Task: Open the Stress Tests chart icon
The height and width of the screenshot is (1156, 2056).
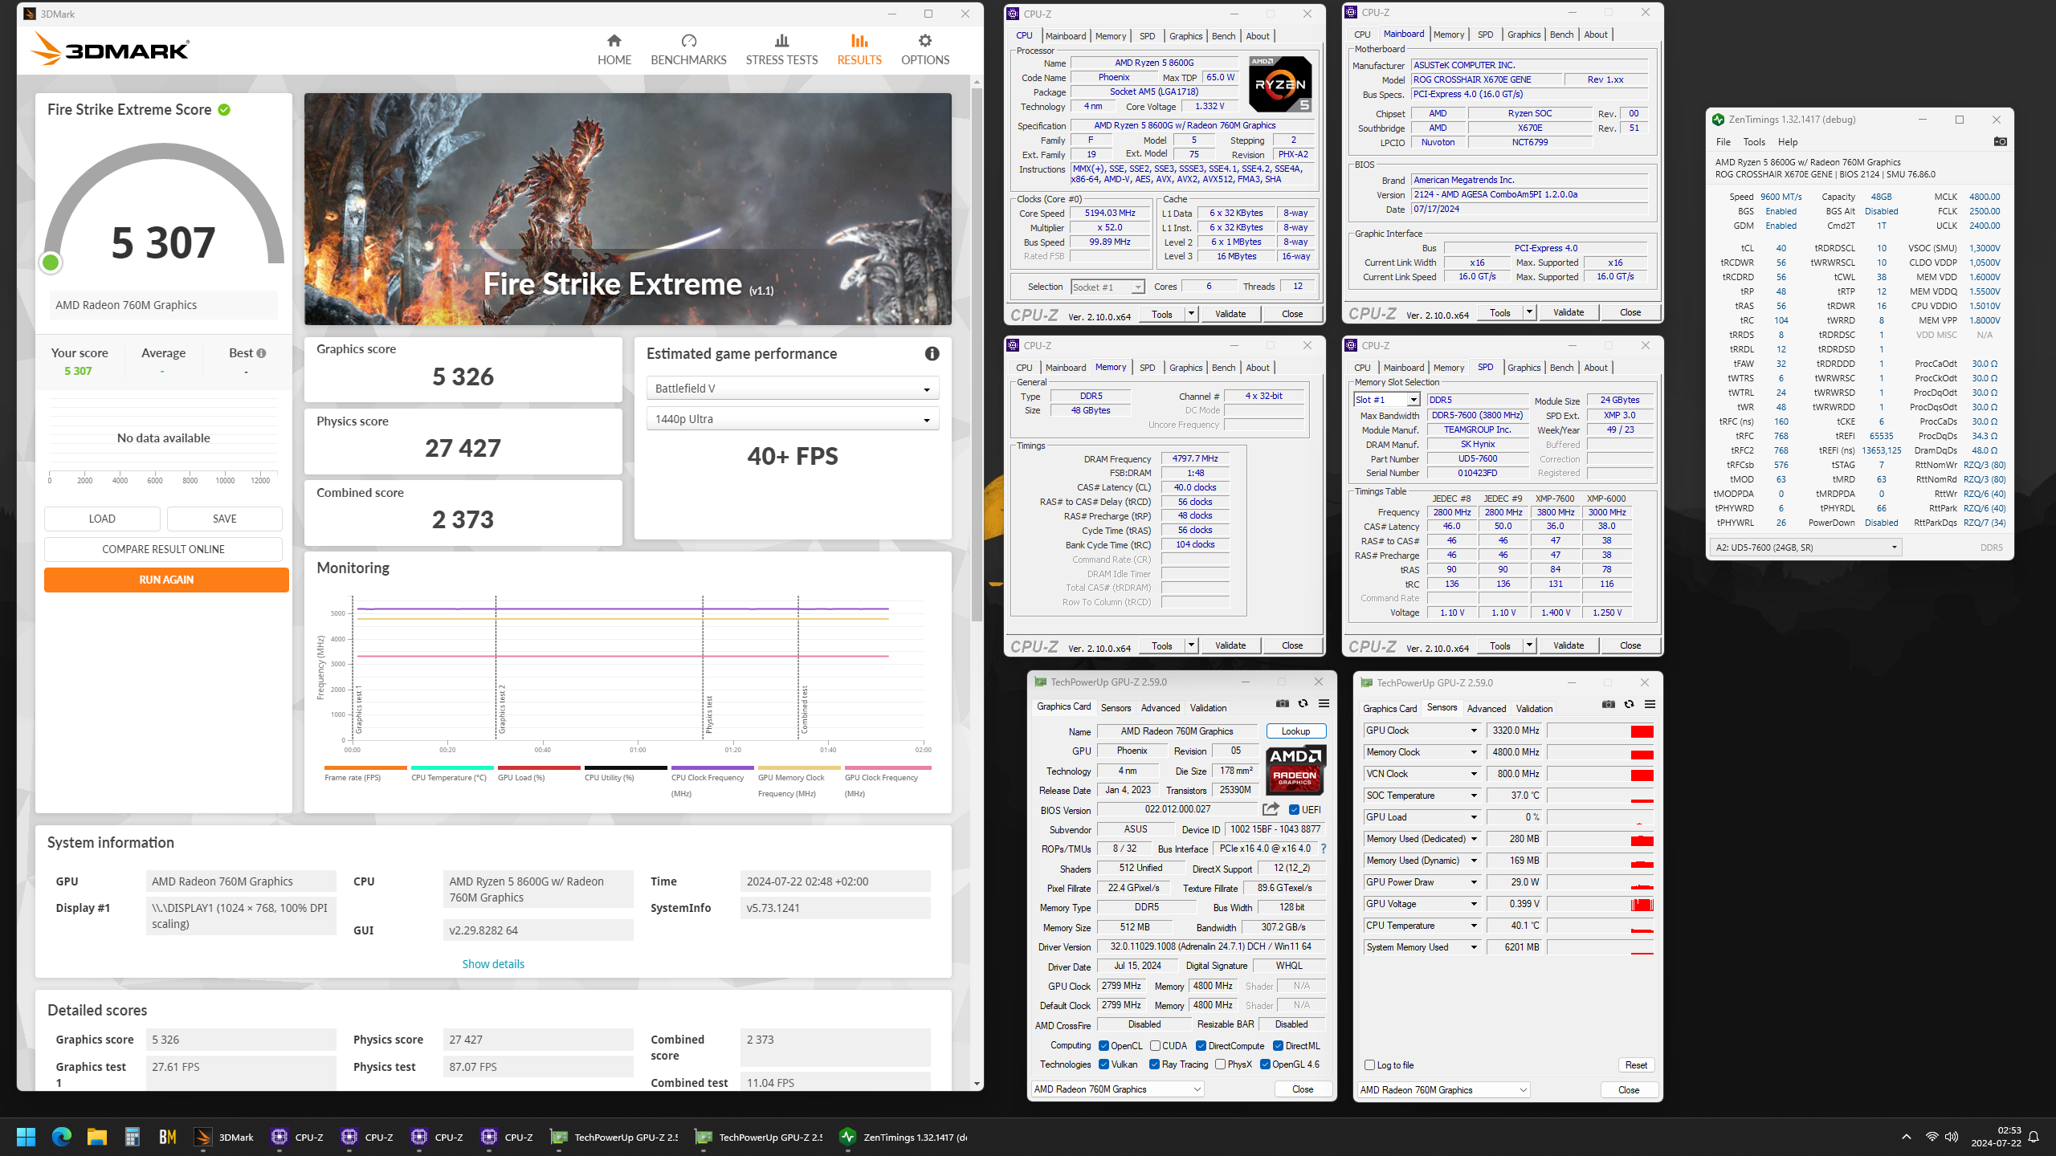Action: pyautogui.click(x=781, y=41)
